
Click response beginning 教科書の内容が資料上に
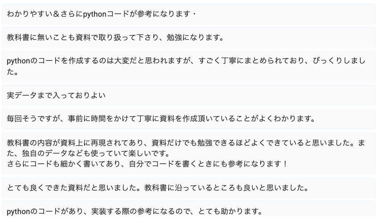pyautogui.click(x=189, y=153)
